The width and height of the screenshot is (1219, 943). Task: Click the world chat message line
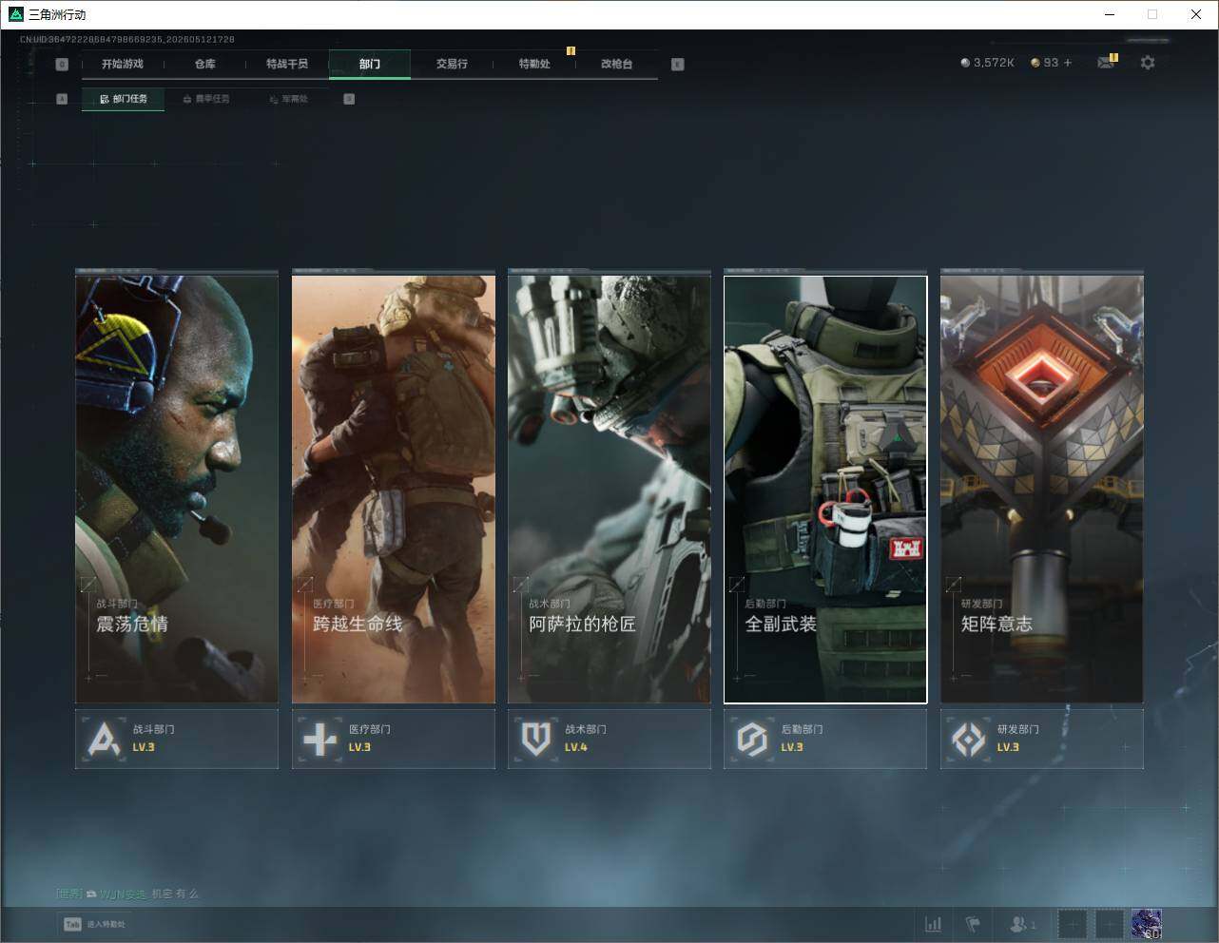click(x=127, y=895)
